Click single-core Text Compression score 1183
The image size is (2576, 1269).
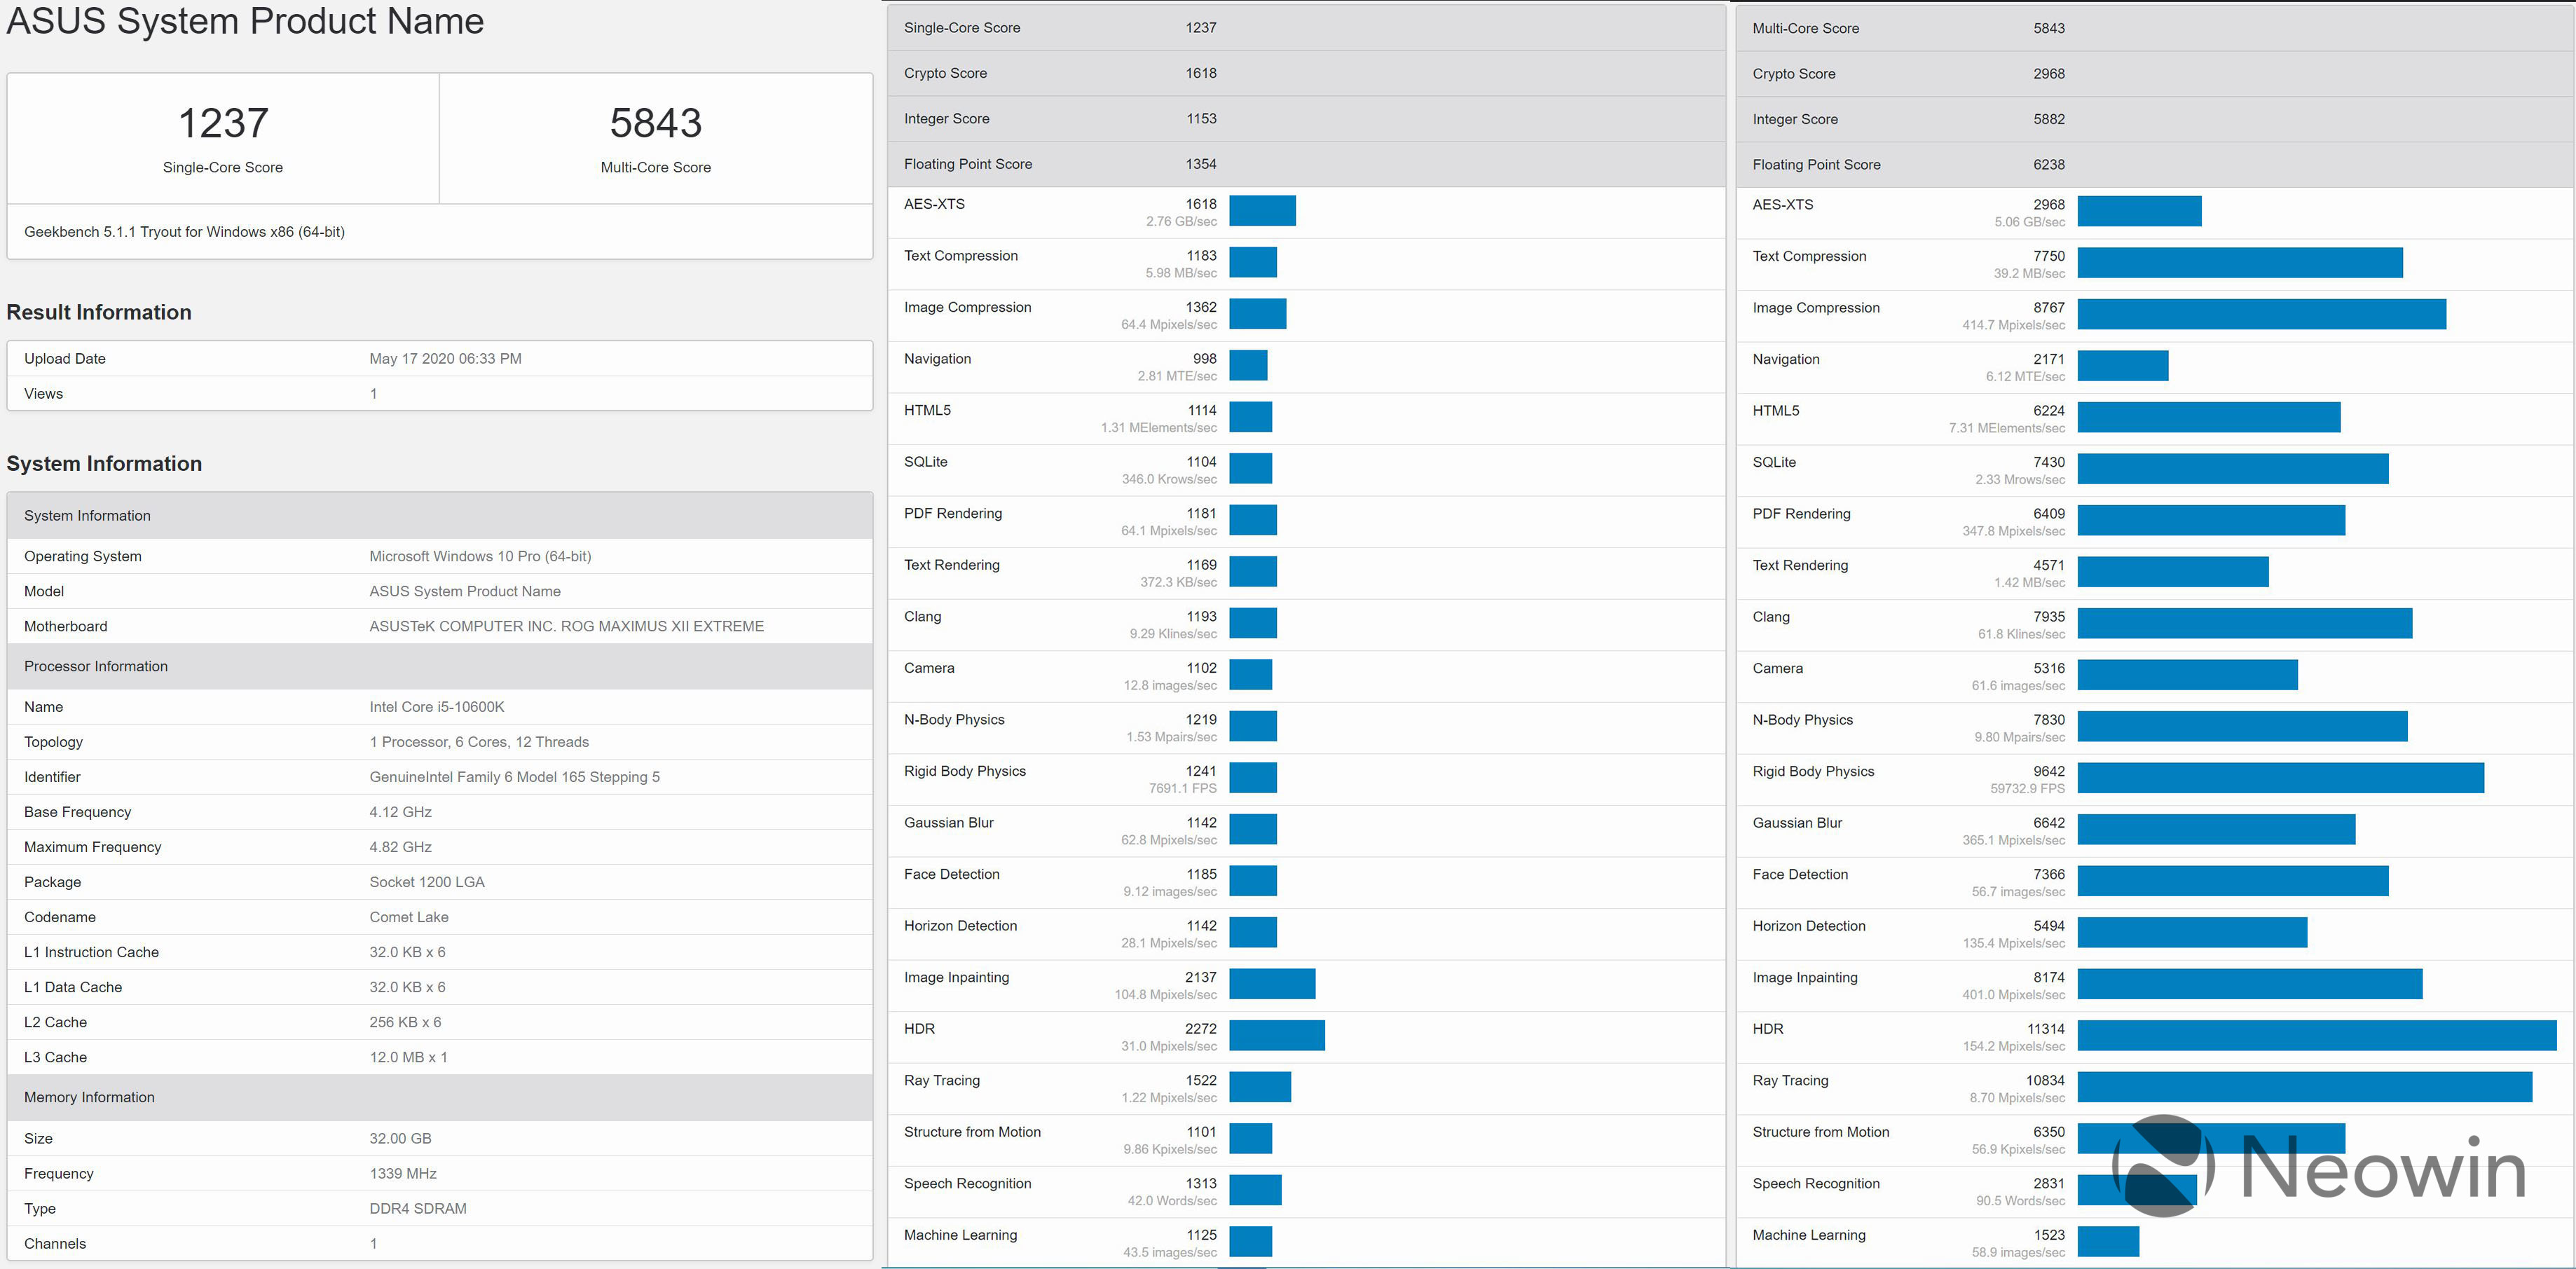(x=1201, y=255)
